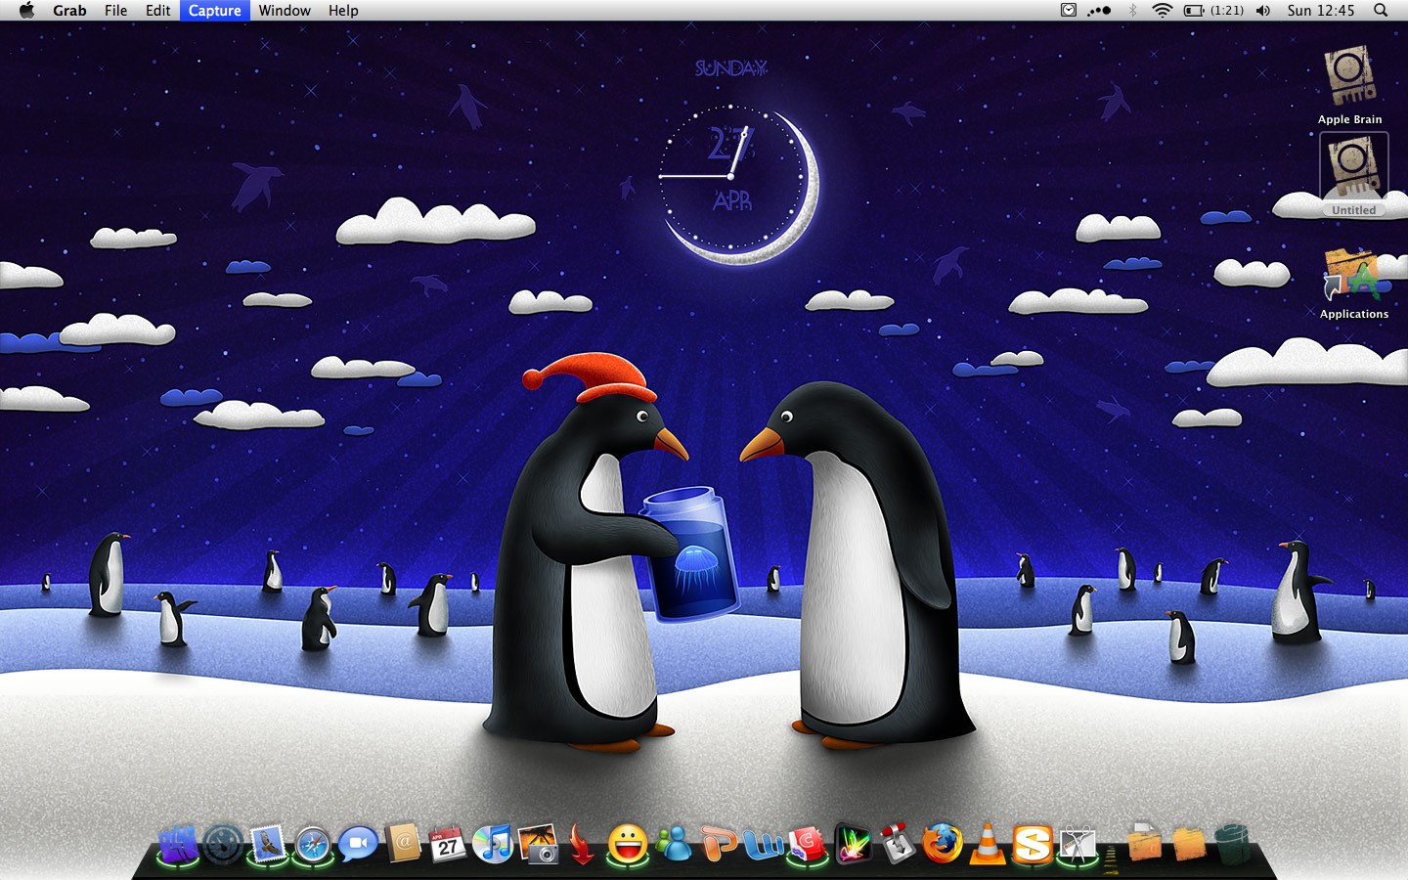Open iChat from the dock
The width and height of the screenshot is (1408, 880).
click(358, 843)
